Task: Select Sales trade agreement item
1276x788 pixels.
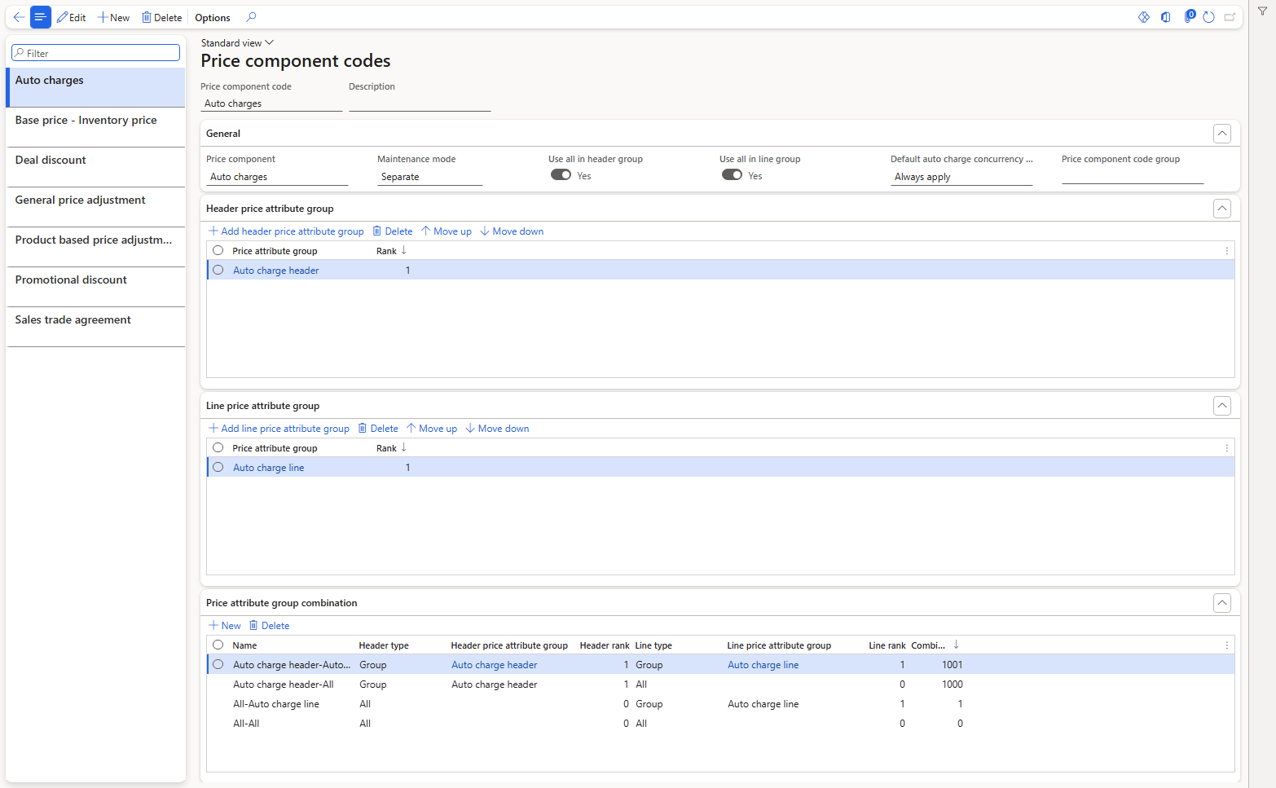Action: click(96, 327)
